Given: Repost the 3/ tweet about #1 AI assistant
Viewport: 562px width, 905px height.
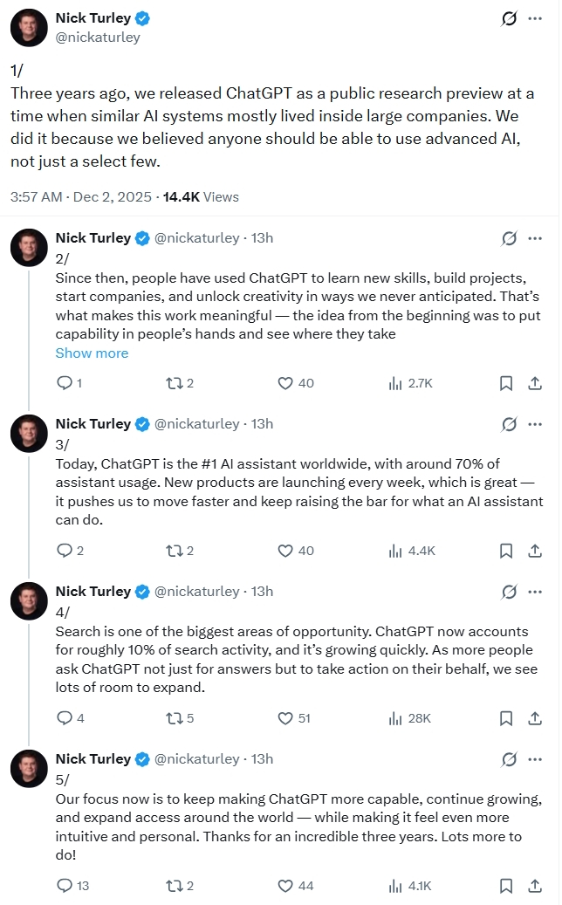Looking at the screenshot, I should tap(173, 551).
